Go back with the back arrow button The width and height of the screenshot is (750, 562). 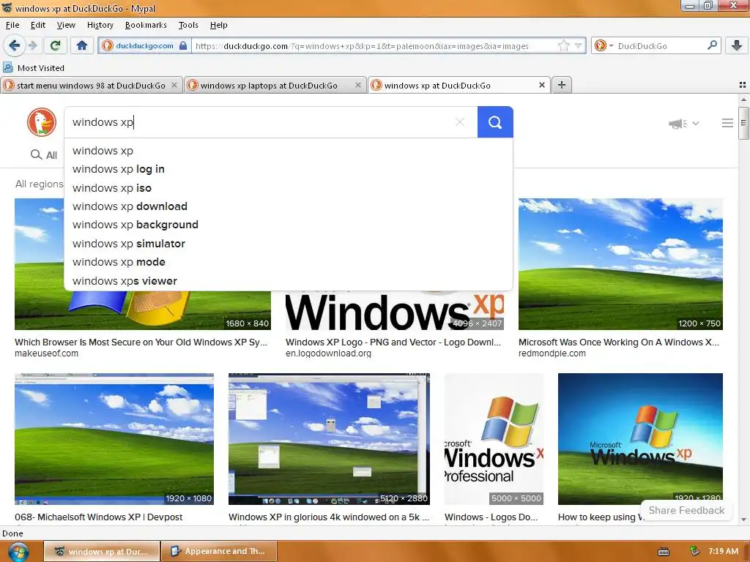pos(14,46)
